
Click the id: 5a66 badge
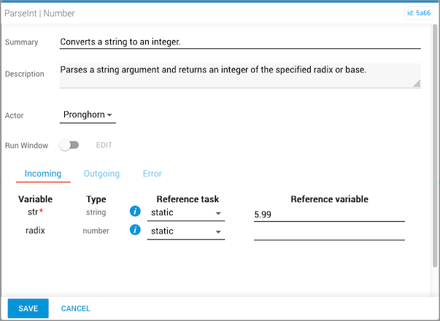[x=418, y=13]
